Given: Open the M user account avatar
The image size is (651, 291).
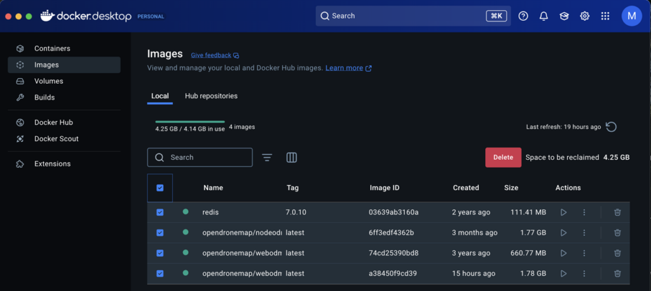Looking at the screenshot, I should tap(631, 16).
